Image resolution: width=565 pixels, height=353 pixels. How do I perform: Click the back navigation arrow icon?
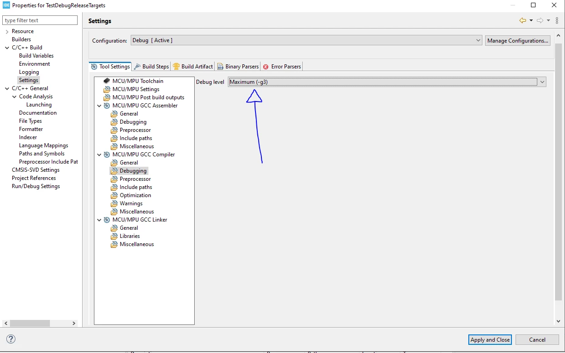coord(523,20)
